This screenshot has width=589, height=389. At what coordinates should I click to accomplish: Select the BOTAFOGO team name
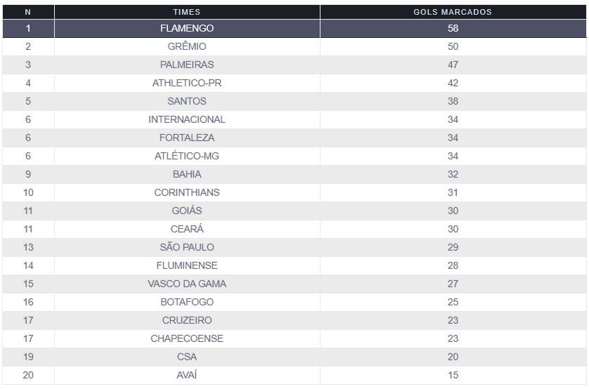click(x=187, y=302)
